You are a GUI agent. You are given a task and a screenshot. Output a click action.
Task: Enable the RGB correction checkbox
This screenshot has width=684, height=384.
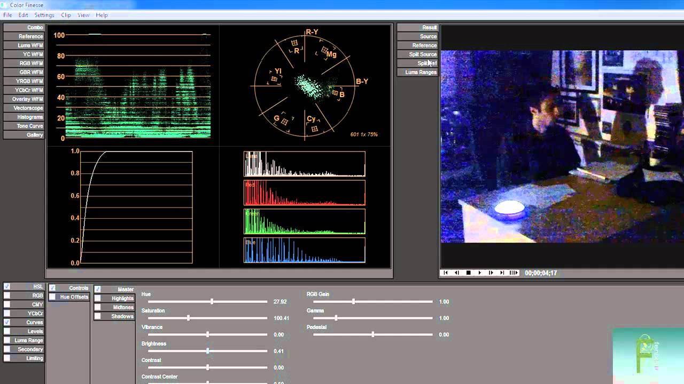7,295
